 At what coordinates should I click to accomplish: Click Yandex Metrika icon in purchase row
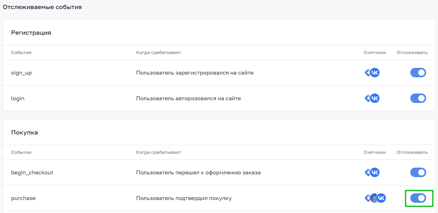point(374,198)
